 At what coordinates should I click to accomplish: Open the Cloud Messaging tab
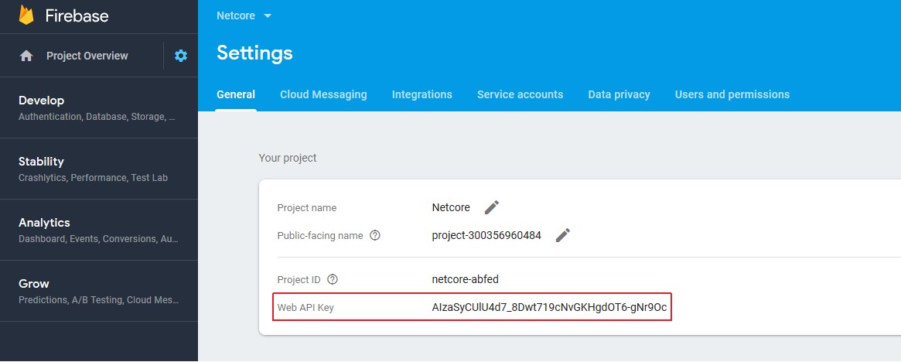(323, 94)
